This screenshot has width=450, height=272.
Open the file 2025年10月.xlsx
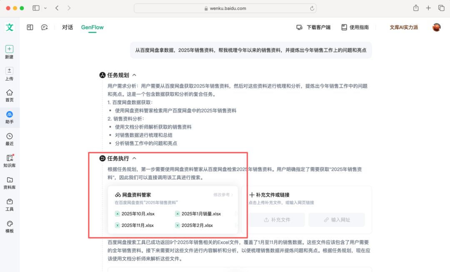pos(135,214)
